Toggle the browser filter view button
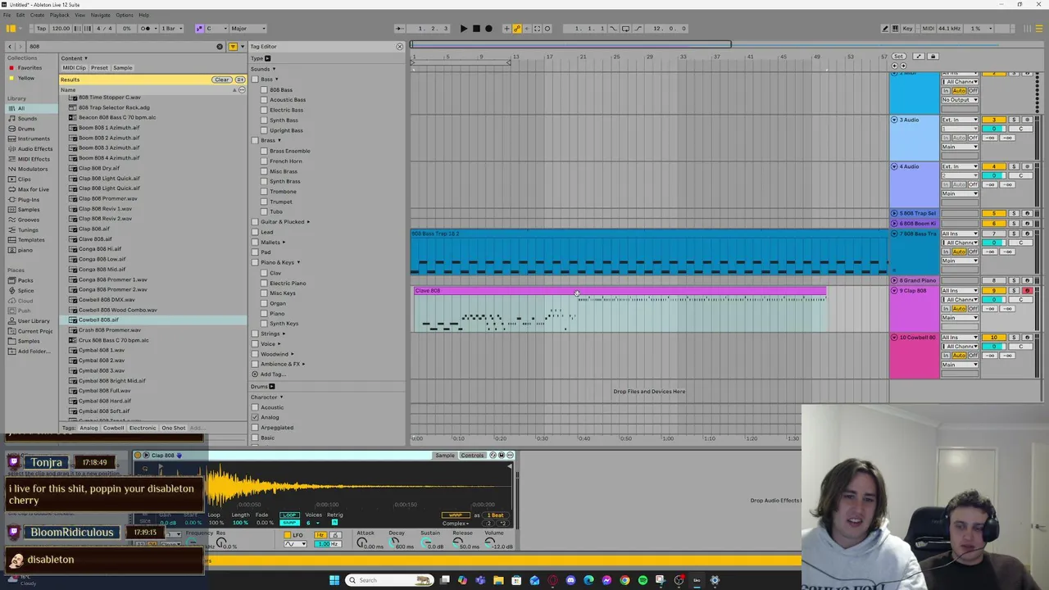Viewport: 1049px width, 590px height. pos(233,47)
